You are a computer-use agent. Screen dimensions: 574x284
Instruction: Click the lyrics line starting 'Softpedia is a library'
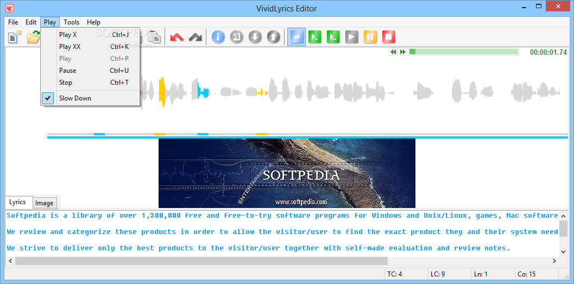point(282,216)
